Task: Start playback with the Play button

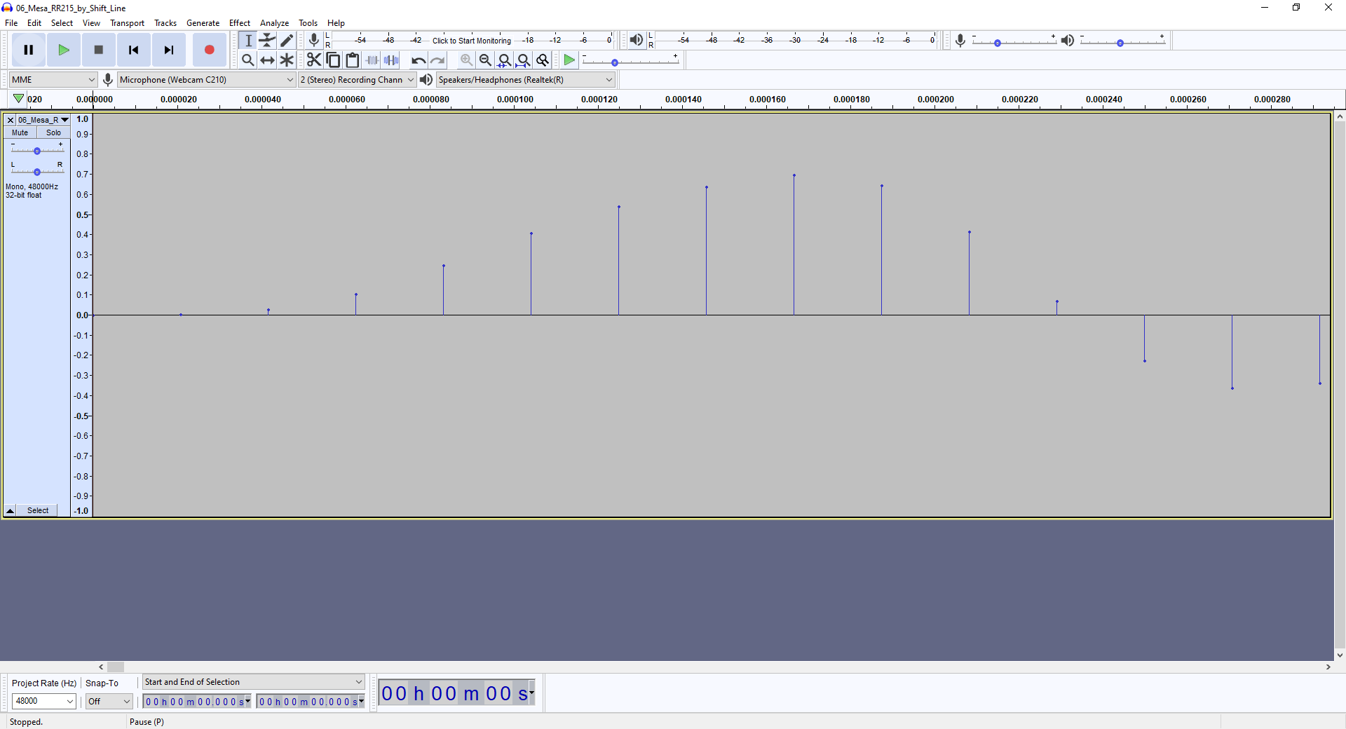Action: (64, 50)
